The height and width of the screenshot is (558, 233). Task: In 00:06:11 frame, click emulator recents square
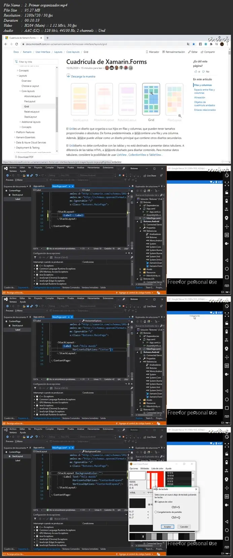point(227,408)
